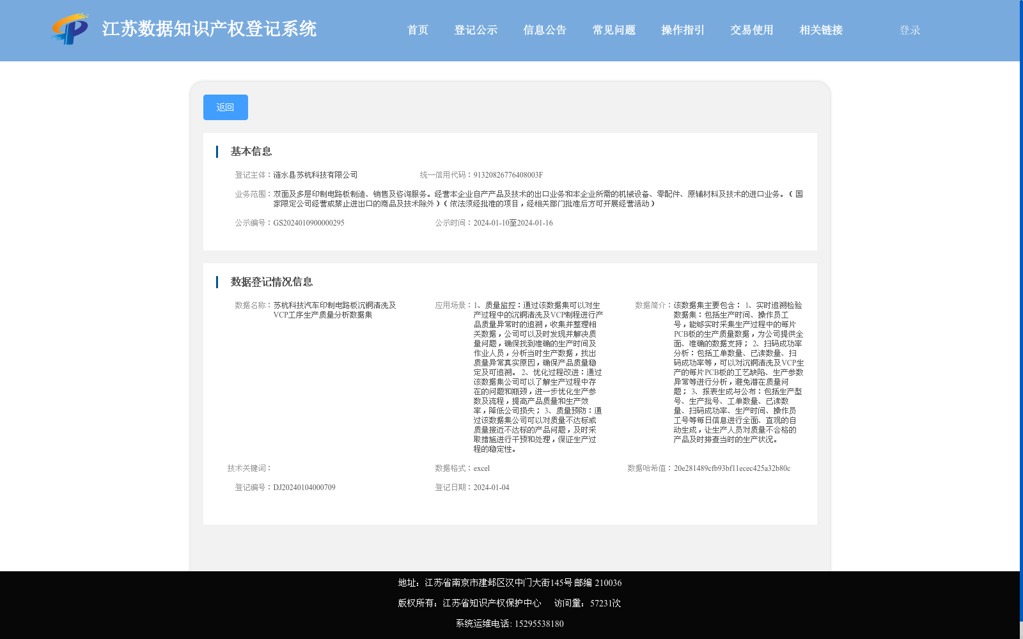
Task: Click support phone 15295538180
Action: pos(539,624)
